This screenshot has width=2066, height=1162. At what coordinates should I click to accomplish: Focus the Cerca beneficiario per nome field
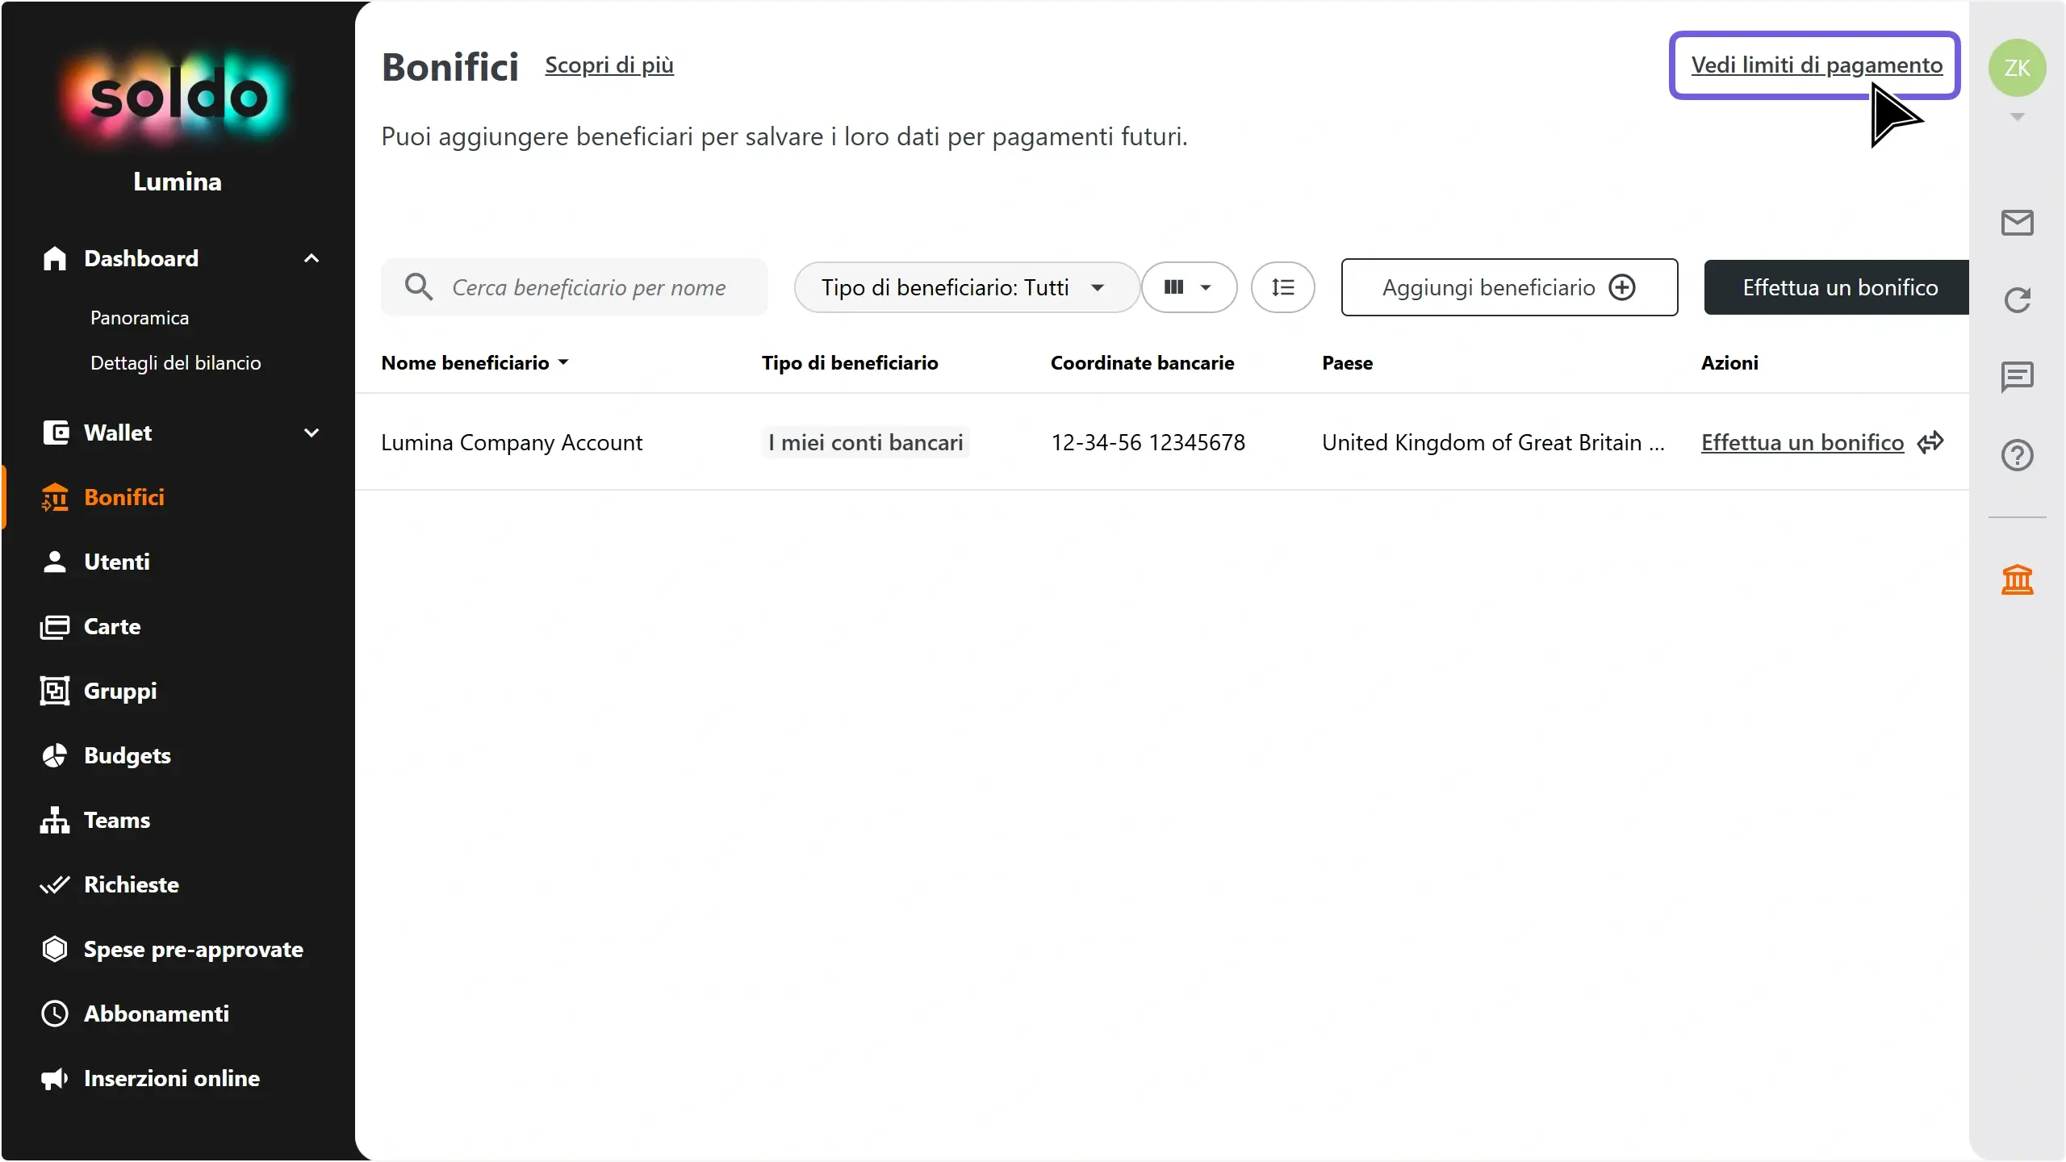click(x=574, y=287)
